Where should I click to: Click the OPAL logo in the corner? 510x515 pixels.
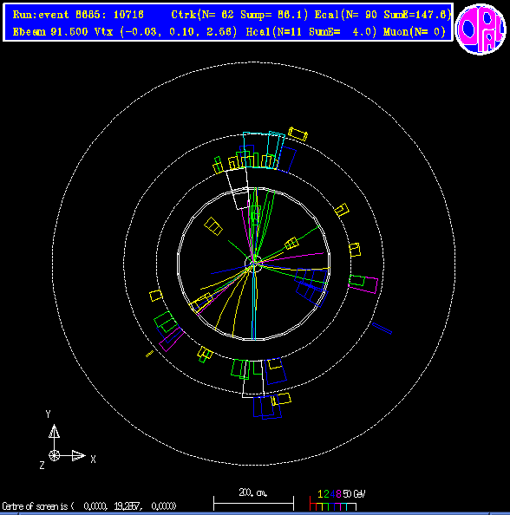coord(481,29)
